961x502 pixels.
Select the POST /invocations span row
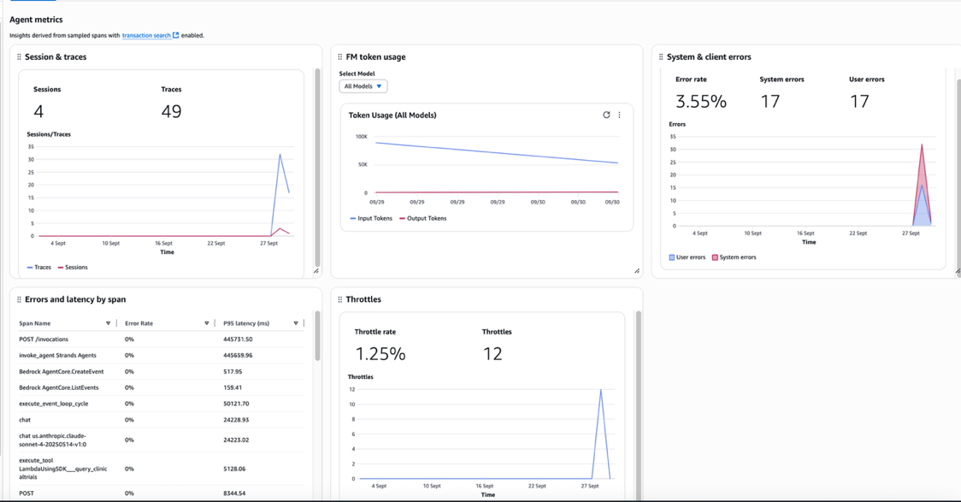[x=44, y=340]
